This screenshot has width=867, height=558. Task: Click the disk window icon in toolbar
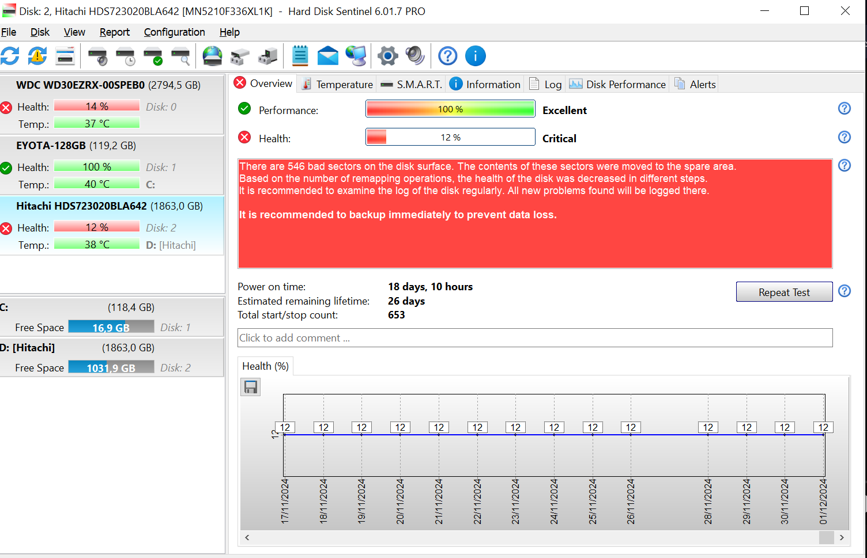tap(65, 56)
